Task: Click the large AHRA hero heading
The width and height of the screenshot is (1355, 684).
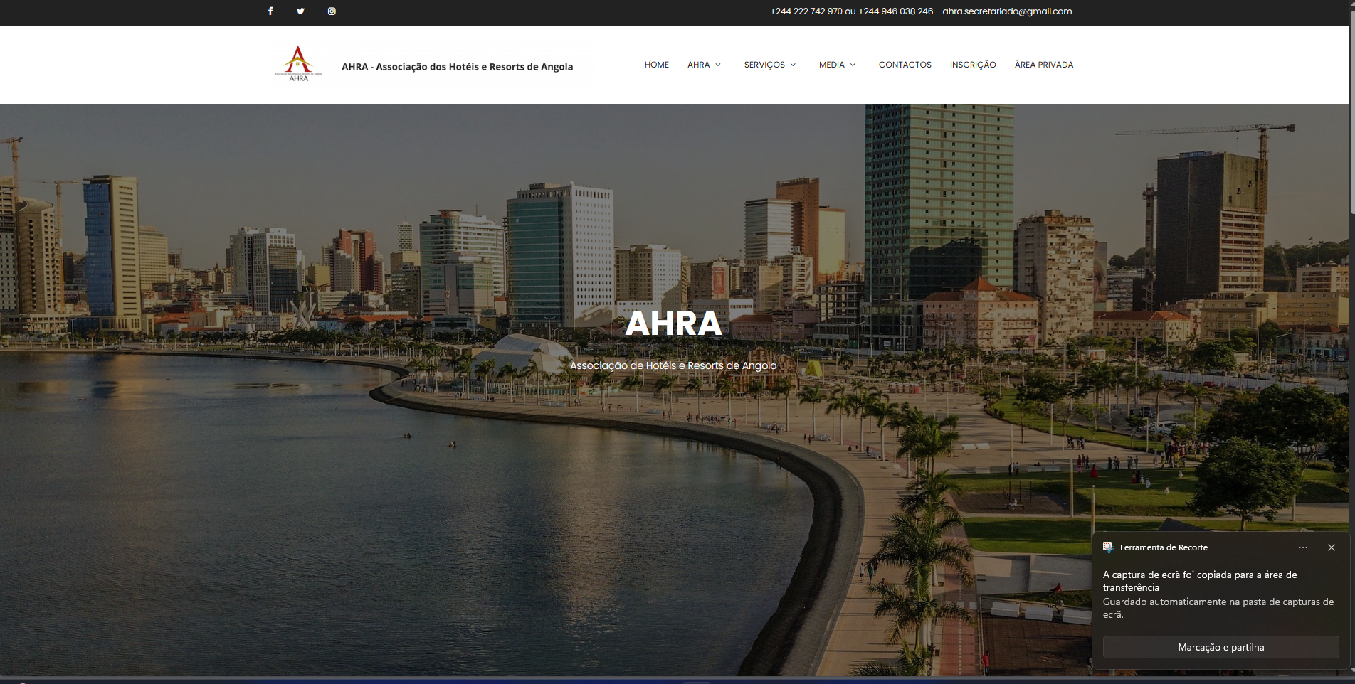Action: [673, 324]
